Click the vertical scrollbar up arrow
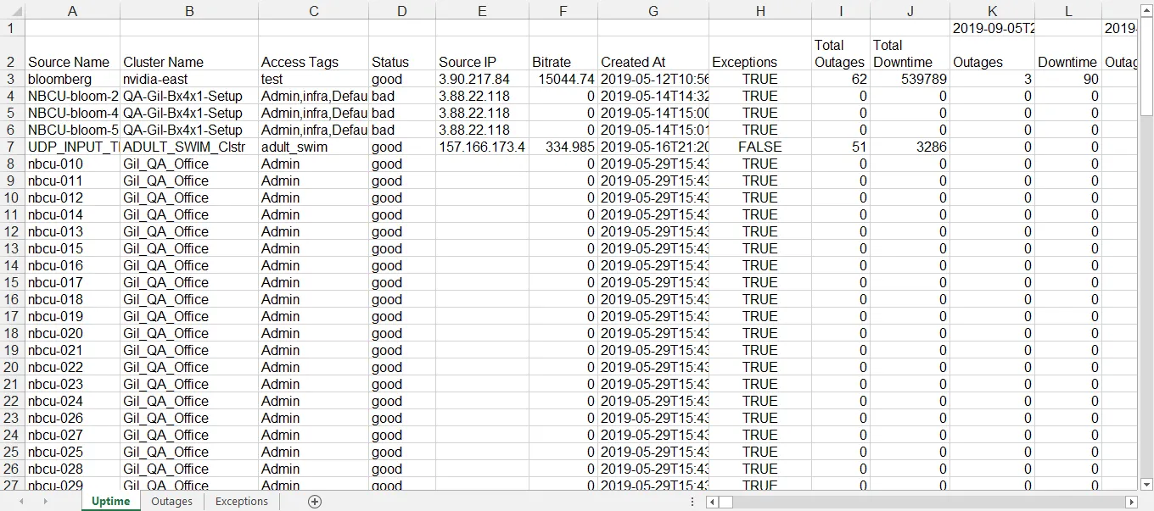The width and height of the screenshot is (1154, 511). pos(1146,10)
